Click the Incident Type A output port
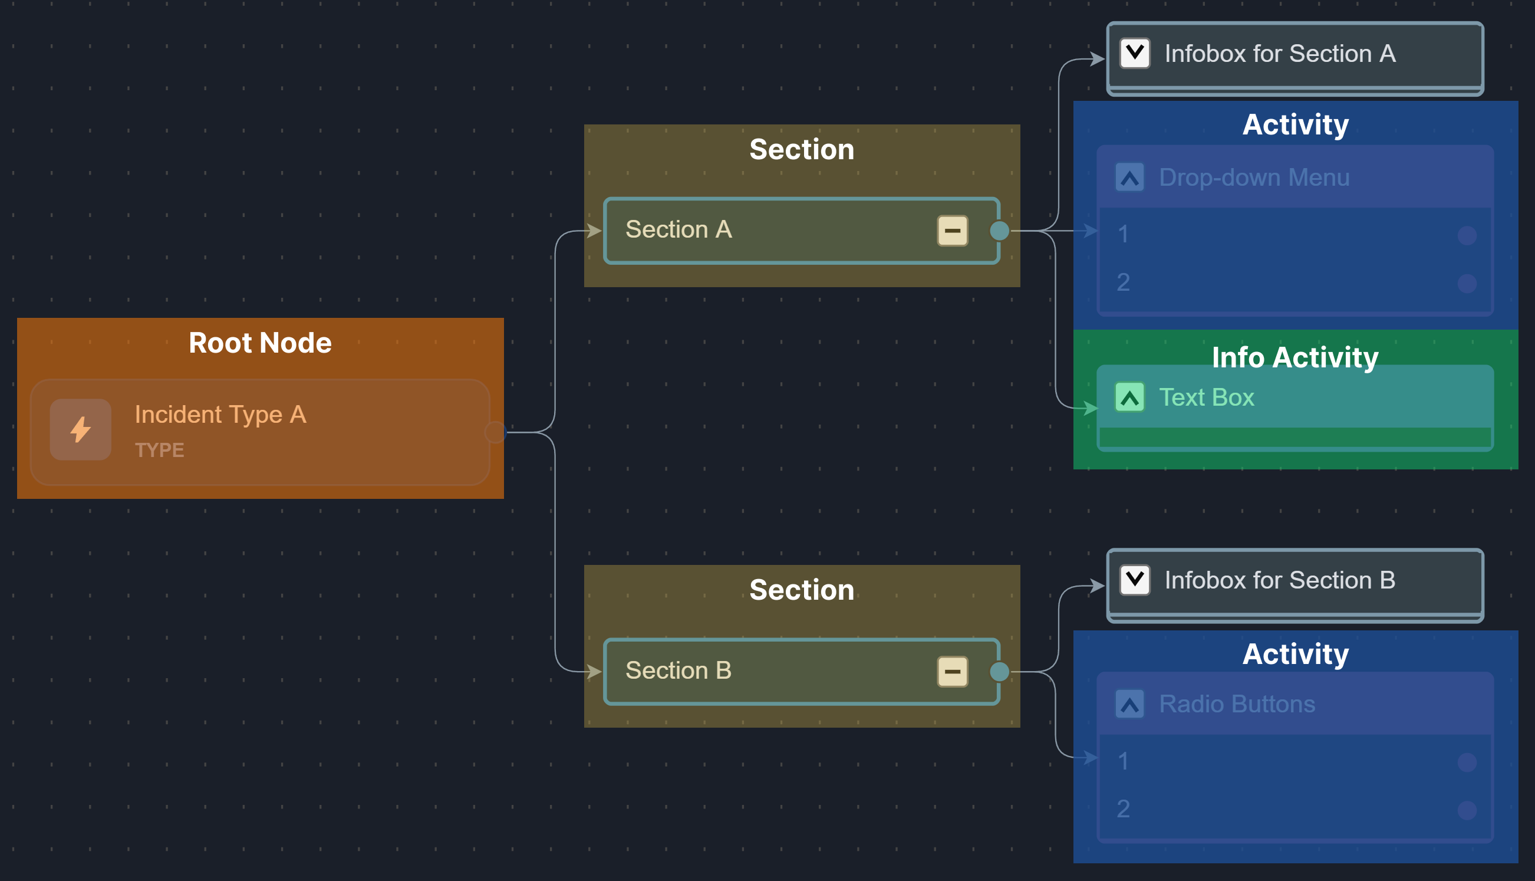The width and height of the screenshot is (1535, 881). click(x=495, y=432)
